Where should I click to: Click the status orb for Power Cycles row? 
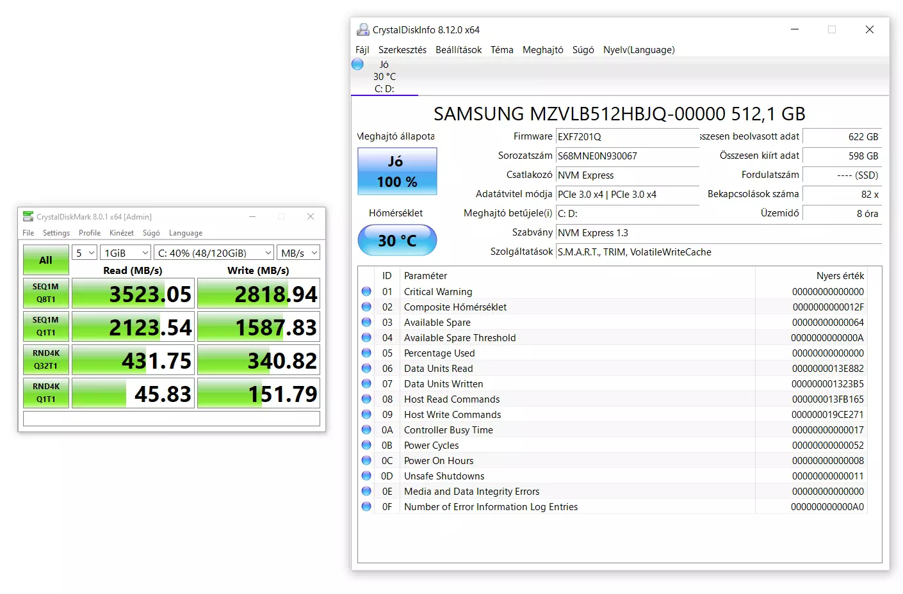[366, 445]
